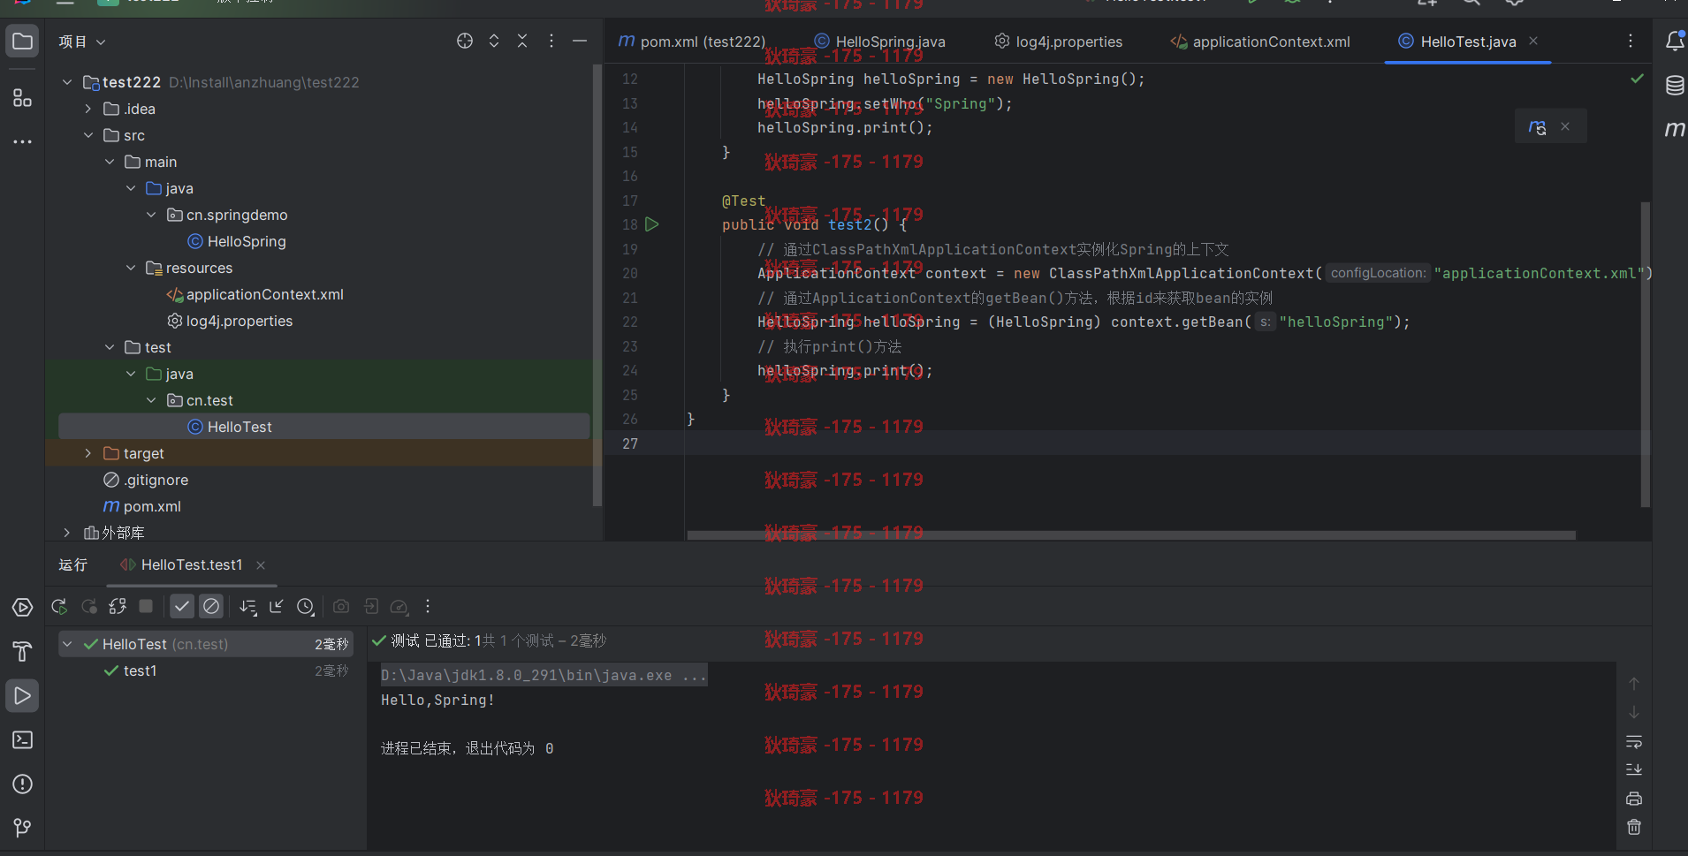Collapse the src folder
Image resolution: width=1688 pixels, height=856 pixels.
tap(88, 135)
